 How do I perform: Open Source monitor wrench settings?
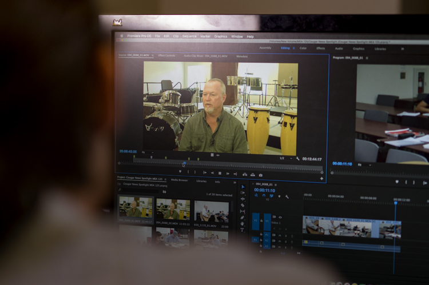coord(297,159)
